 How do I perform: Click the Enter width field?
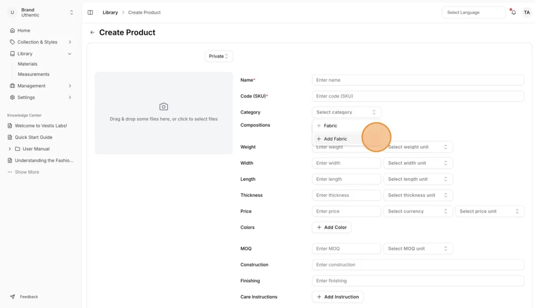click(346, 163)
